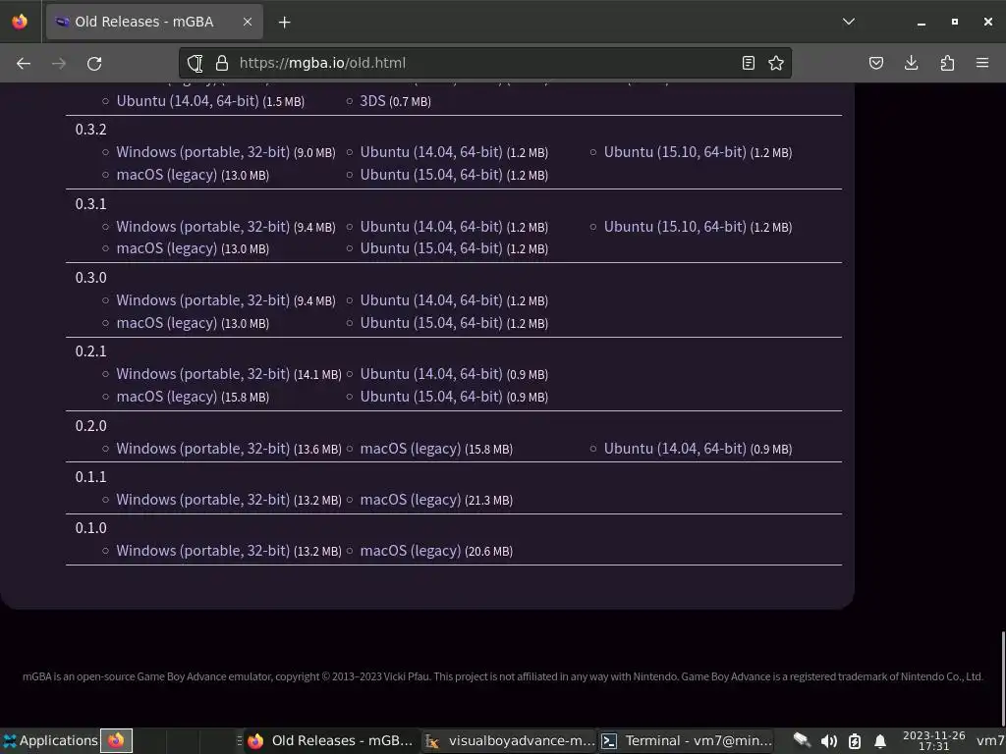
Task: Switch to Terminal taskbar window
Action: (687, 740)
